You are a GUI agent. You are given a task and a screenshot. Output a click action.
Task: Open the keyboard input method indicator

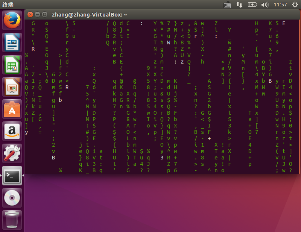pyautogui.click(x=227, y=5)
